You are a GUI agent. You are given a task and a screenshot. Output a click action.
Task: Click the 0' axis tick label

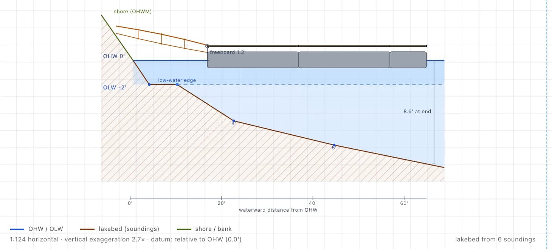(x=130, y=204)
